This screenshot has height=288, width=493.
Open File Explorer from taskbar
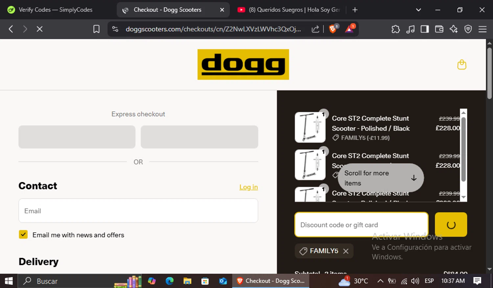[x=187, y=281]
